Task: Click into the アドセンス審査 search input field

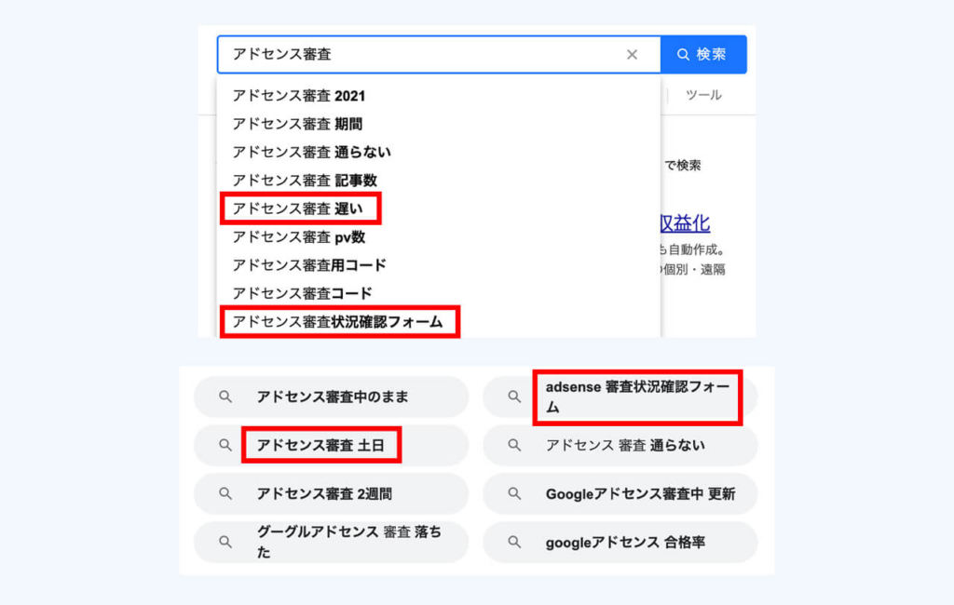Action: (x=420, y=55)
